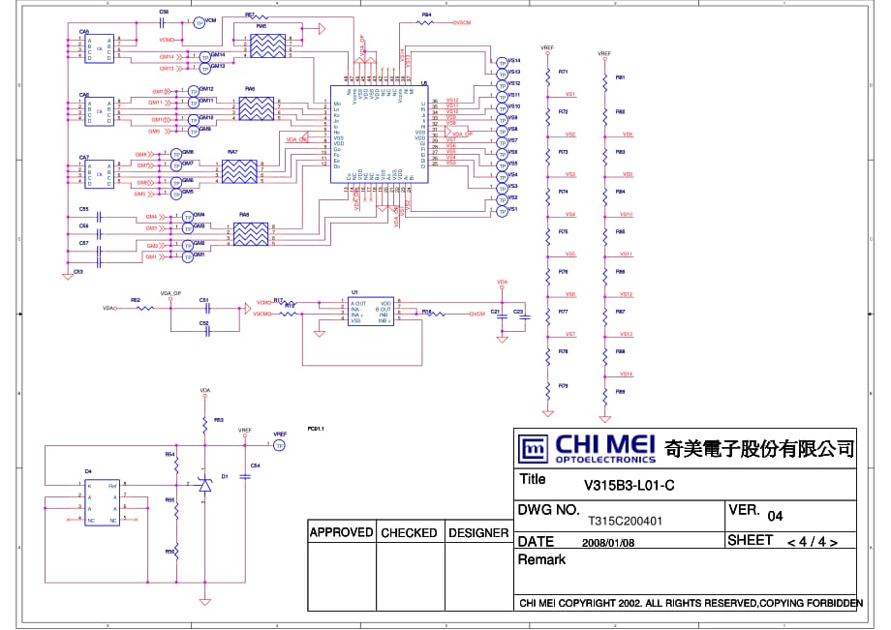Image resolution: width=891 pixels, height=630 pixels.
Task: Select the DESIGNER column header cell
Action: click(x=478, y=532)
